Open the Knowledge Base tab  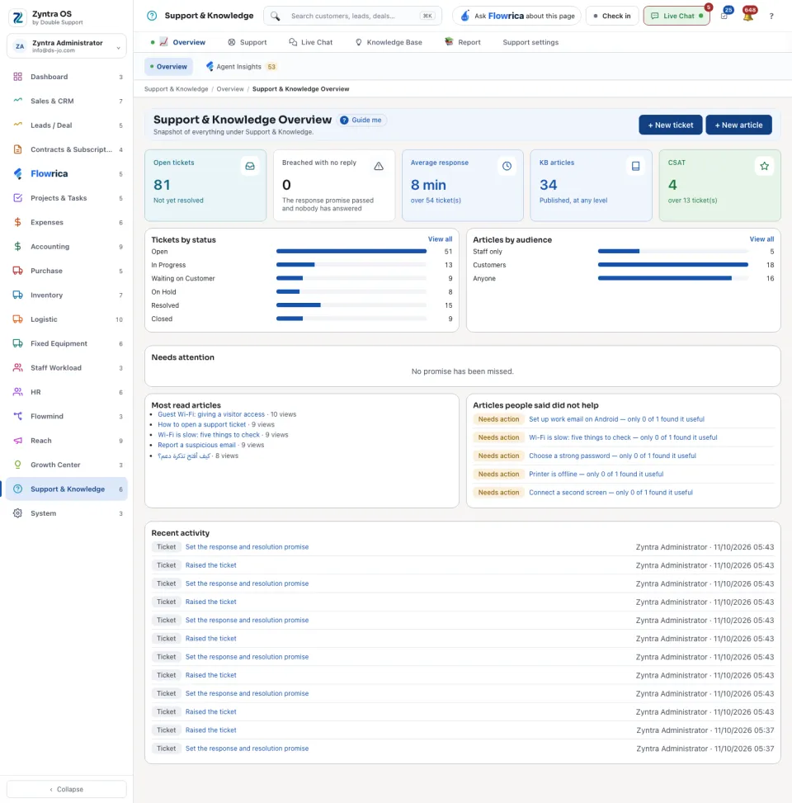point(389,43)
